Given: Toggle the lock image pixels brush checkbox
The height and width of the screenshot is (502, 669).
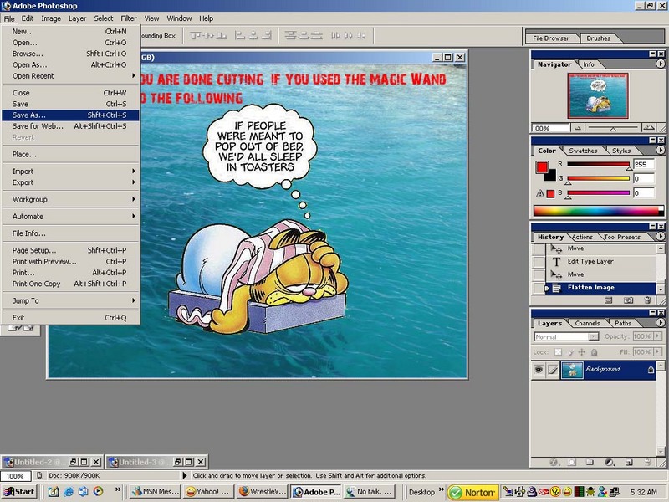Looking at the screenshot, I should coord(571,352).
